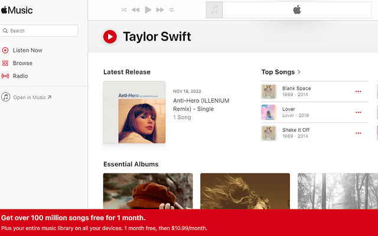Image resolution: width=378 pixels, height=236 pixels.
Task: Play Taylor Swift with the red play button
Action: (x=110, y=37)
